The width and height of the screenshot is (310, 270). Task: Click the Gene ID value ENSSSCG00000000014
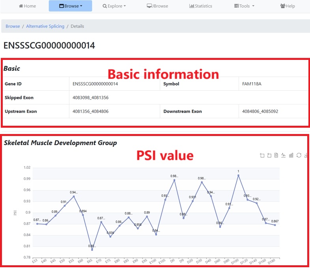coord(95,84)
